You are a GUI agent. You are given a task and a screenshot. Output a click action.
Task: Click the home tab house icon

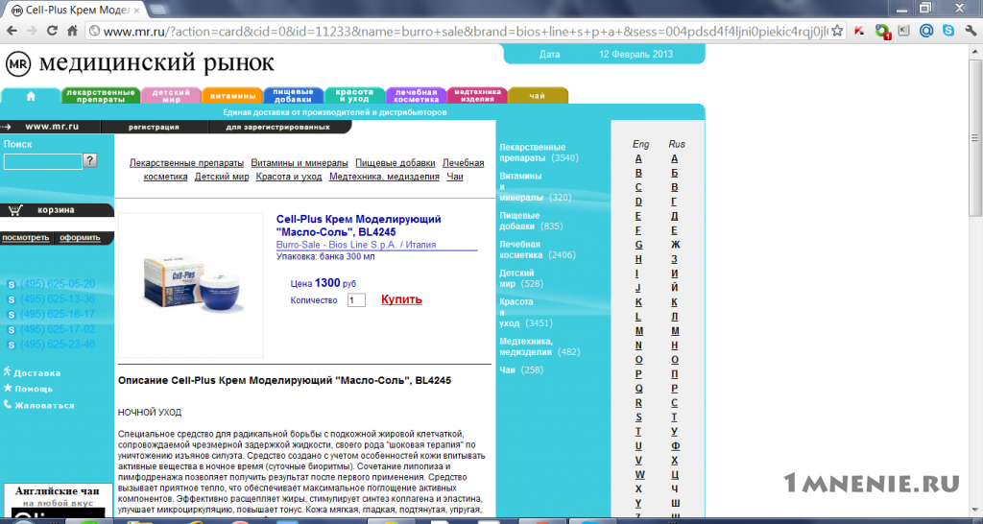(31, 97)
